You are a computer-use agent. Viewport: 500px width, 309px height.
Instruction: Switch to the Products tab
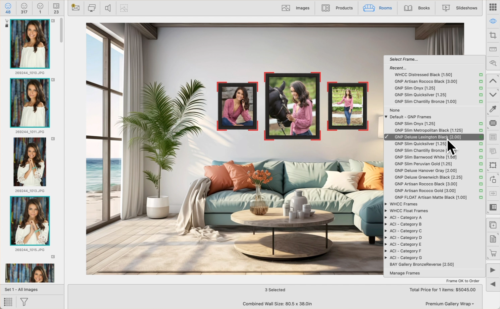click(337, 8)
